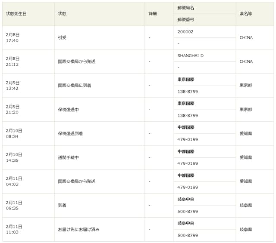Select the 2月10日 14:35 date cell
The height and width of the screenshot is (243, 276).
28,158
